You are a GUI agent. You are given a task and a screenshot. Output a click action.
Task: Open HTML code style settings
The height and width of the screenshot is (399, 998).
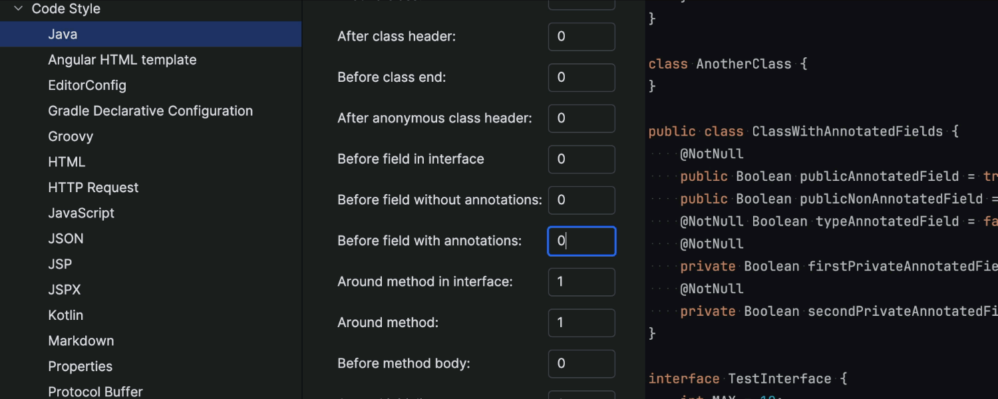point(67,162)
